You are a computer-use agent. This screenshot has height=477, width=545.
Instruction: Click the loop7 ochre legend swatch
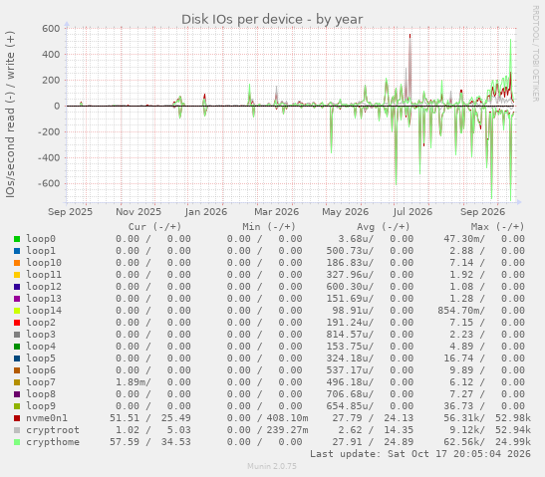(17, 382)
